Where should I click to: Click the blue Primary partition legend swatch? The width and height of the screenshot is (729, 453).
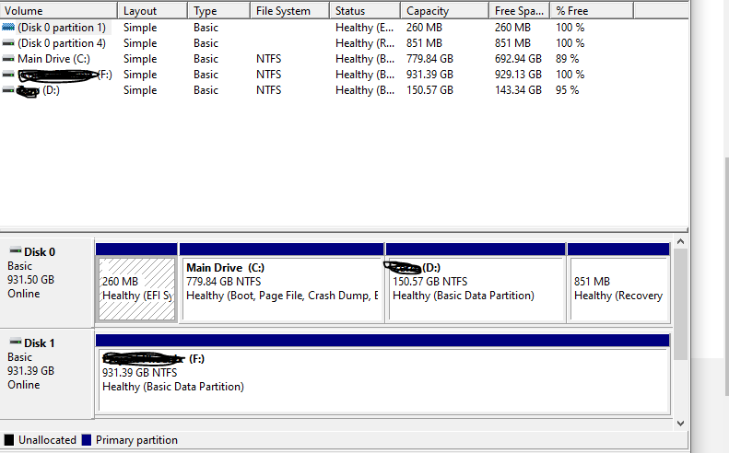pyautogui.click(x=86, y=440)
